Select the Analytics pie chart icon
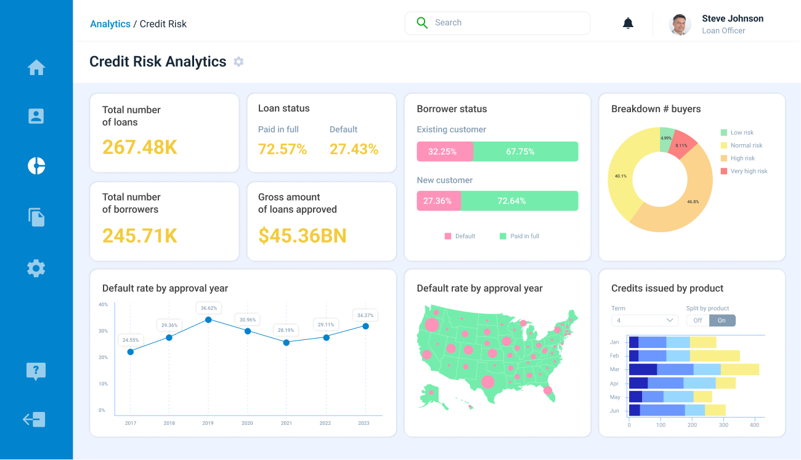This screenshot has height=460, width=801. click(36, 166)
